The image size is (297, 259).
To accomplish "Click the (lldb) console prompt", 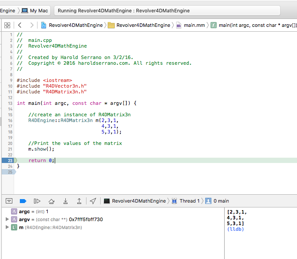I will coord(236,229).
